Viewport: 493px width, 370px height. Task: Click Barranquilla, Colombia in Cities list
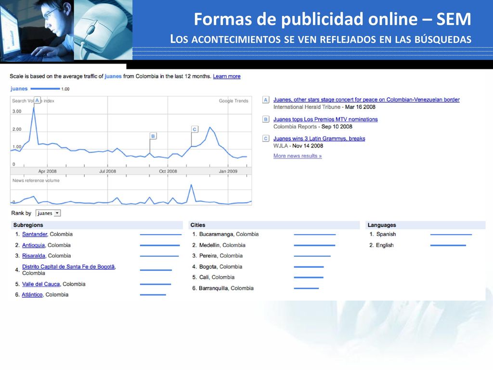click(x=226, y=288)
